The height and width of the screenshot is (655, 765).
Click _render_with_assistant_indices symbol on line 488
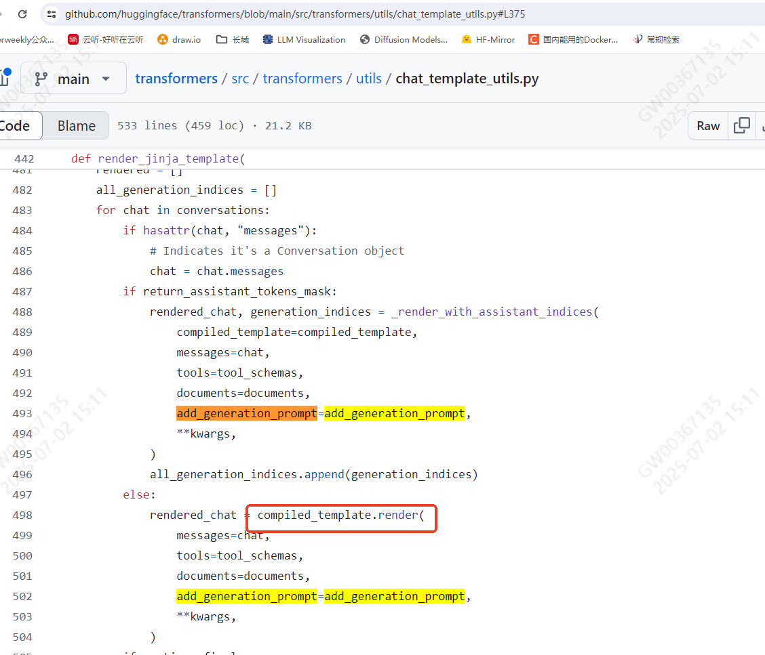492,312
